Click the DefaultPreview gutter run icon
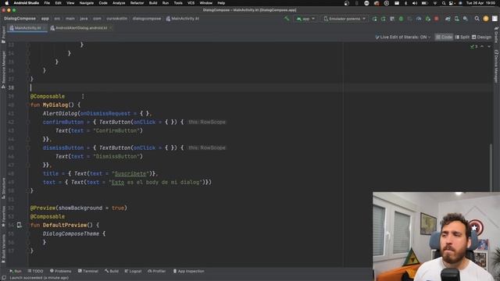The width and height of the screenshot is (500, 281). 19,225
